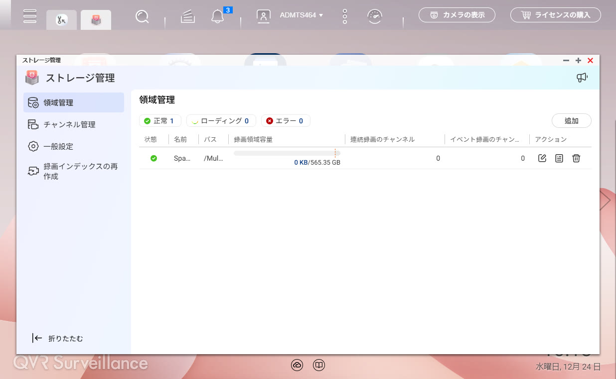616x379 pixels.
Task: Click the search magnifier icon in top bar
Action: (142, 17)
